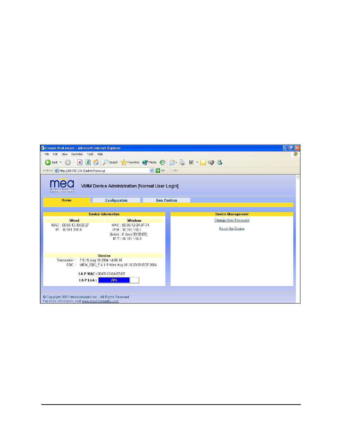The height and width of the screenshot is (441, 340).
Task: Click the Links toolbar label
Action: (x=175, y=171)
